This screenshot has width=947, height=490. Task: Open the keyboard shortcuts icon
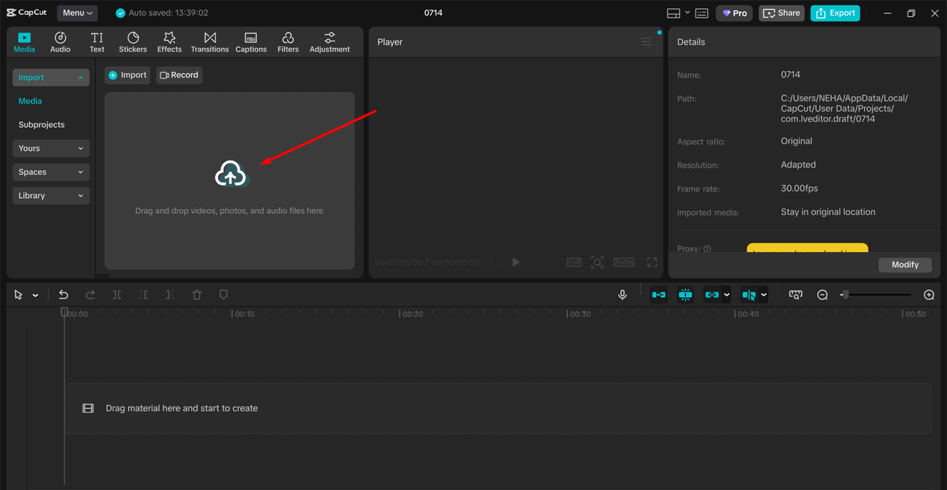click(702, 13)
